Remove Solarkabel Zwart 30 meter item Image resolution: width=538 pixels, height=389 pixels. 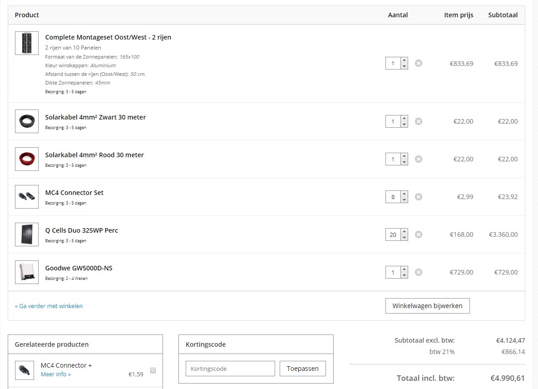click(419, 121)
